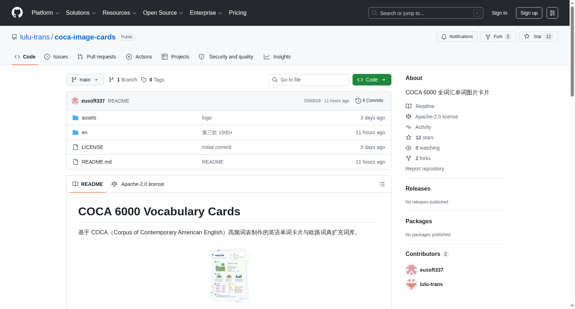Click the fork icon beside 2 forks
The width and height of the screenshot is (575, 309).
(x=409, y=158)
